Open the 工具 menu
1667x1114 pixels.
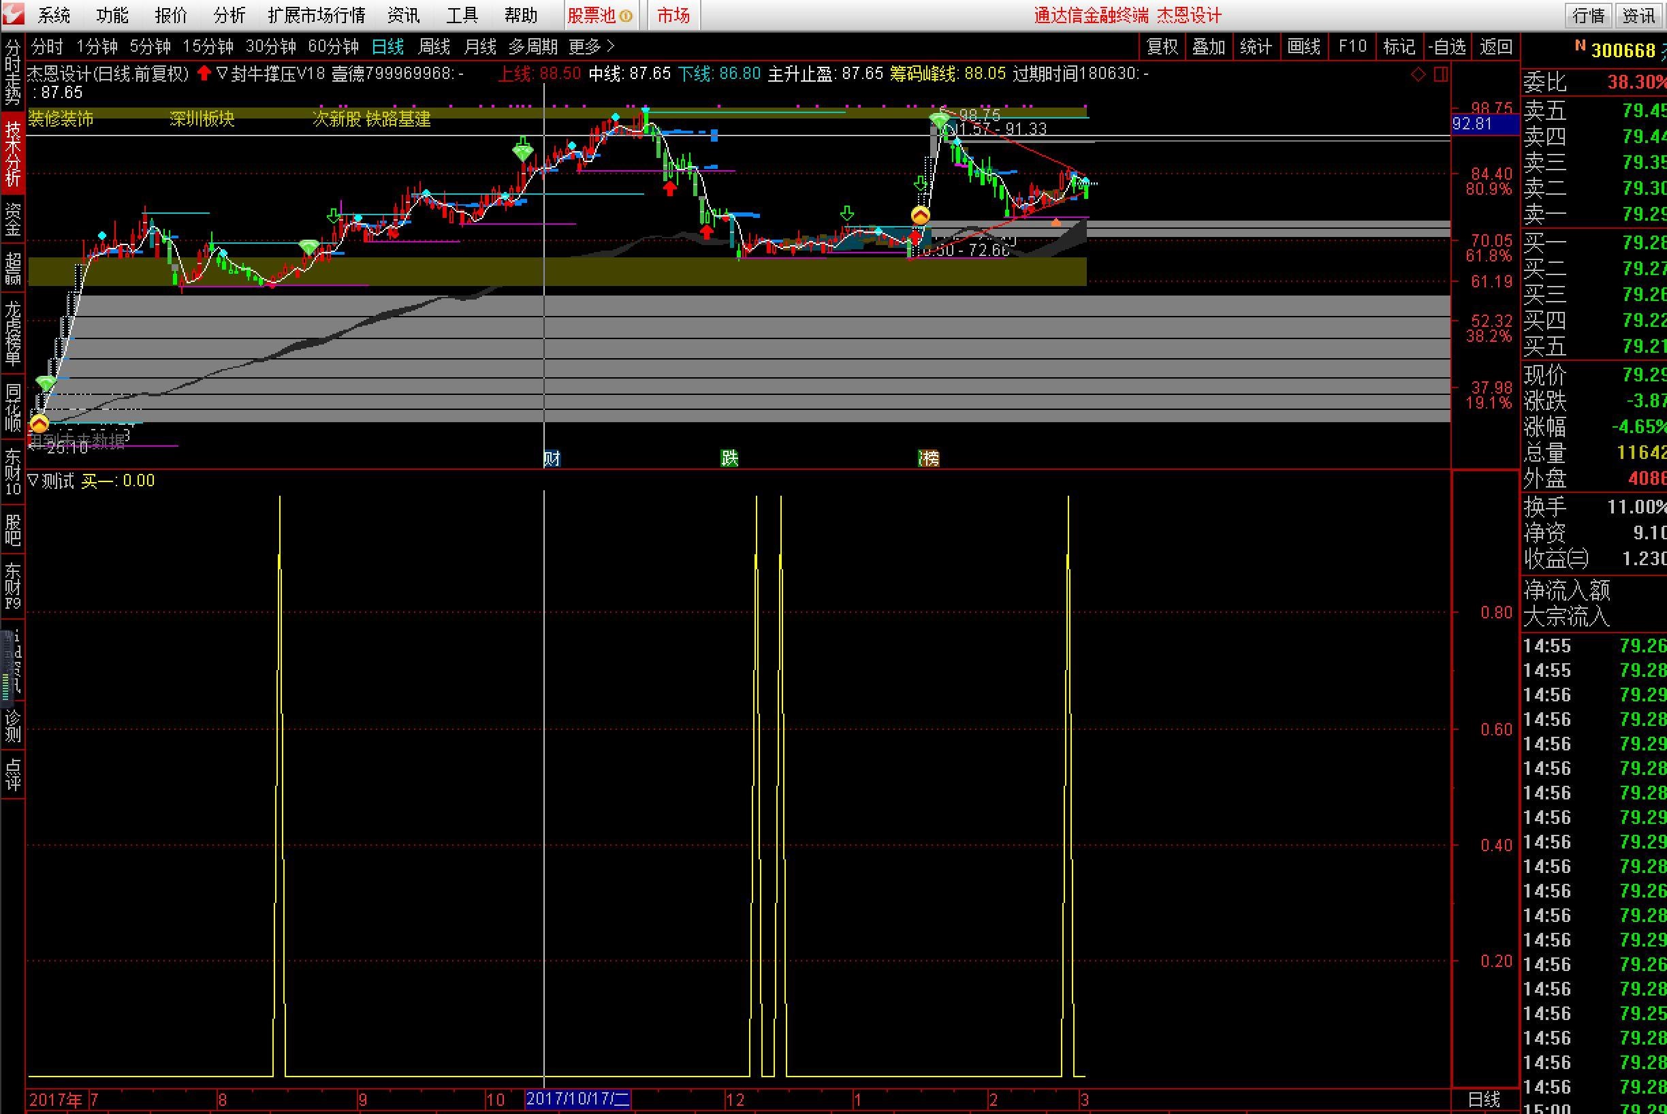(x=462, y=15)
